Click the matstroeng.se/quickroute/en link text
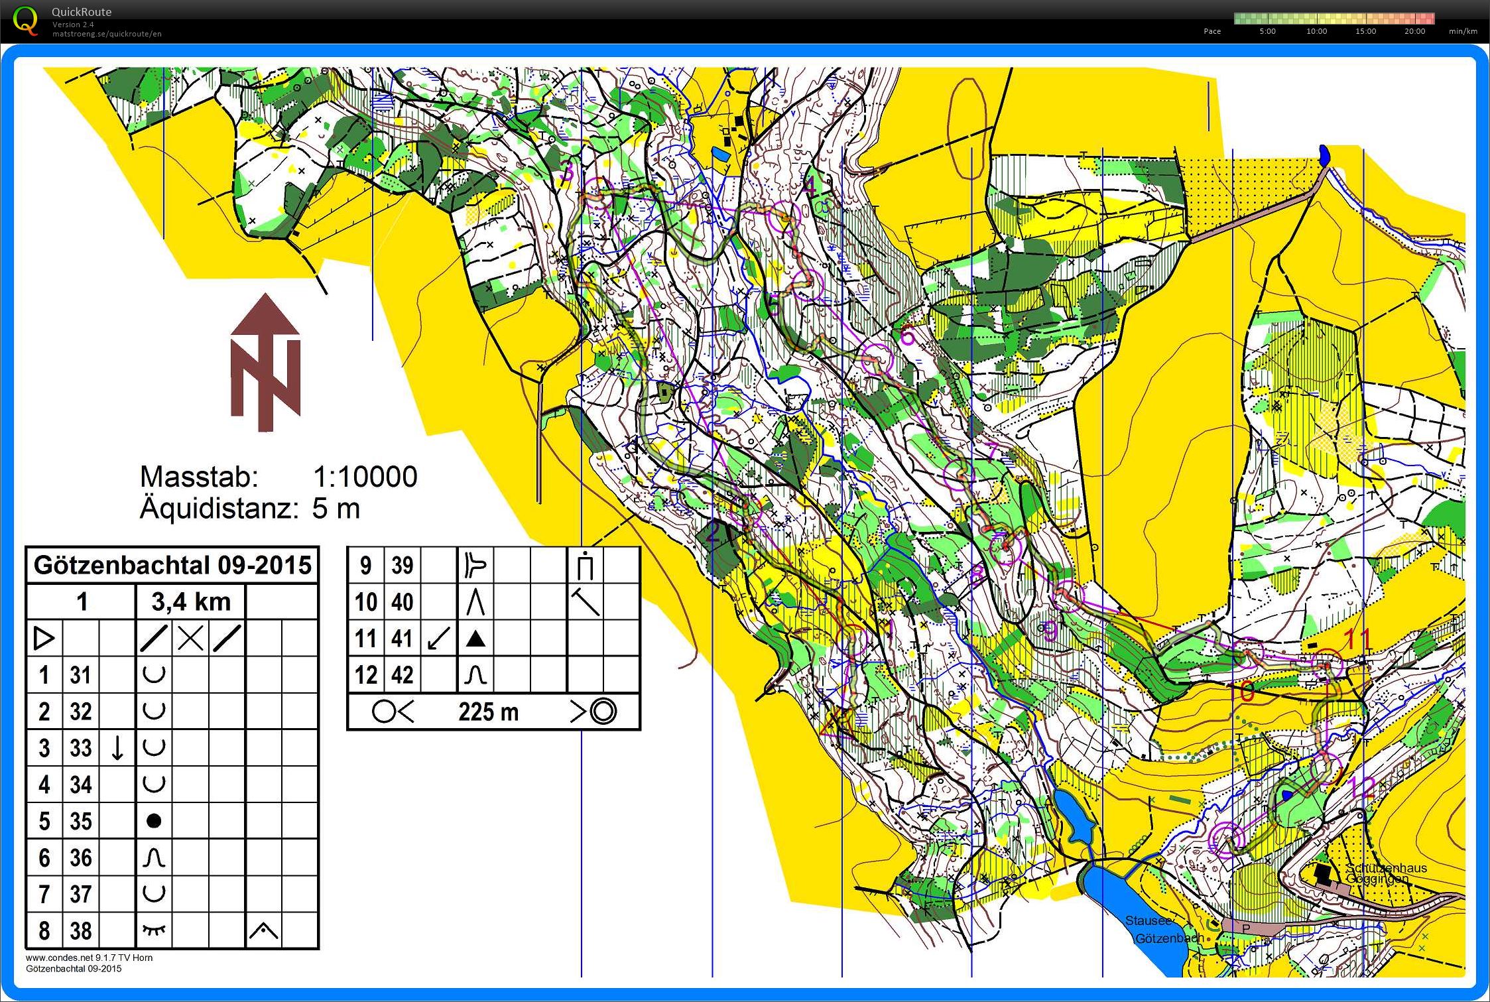The image size is (1490, 1002). (x=107, y=34)
